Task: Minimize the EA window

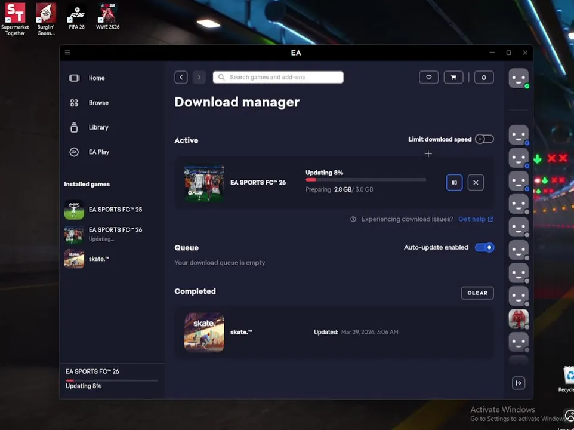Action: coord(492,53)
